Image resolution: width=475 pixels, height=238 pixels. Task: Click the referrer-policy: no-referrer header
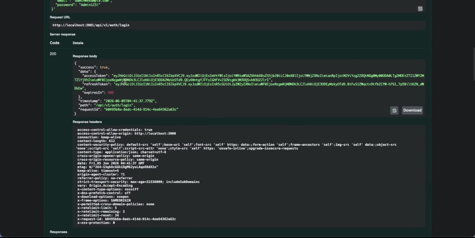click(x=105, y=178)
